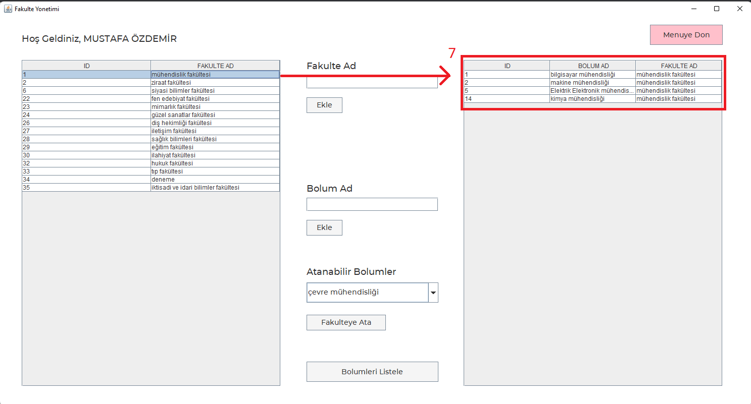751x404 pixels.
Task: Click the Menuye Don button
Action: (x=686, y=35)
